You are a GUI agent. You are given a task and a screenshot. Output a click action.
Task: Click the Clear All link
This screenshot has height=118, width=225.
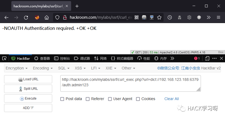tap(171, 99)
